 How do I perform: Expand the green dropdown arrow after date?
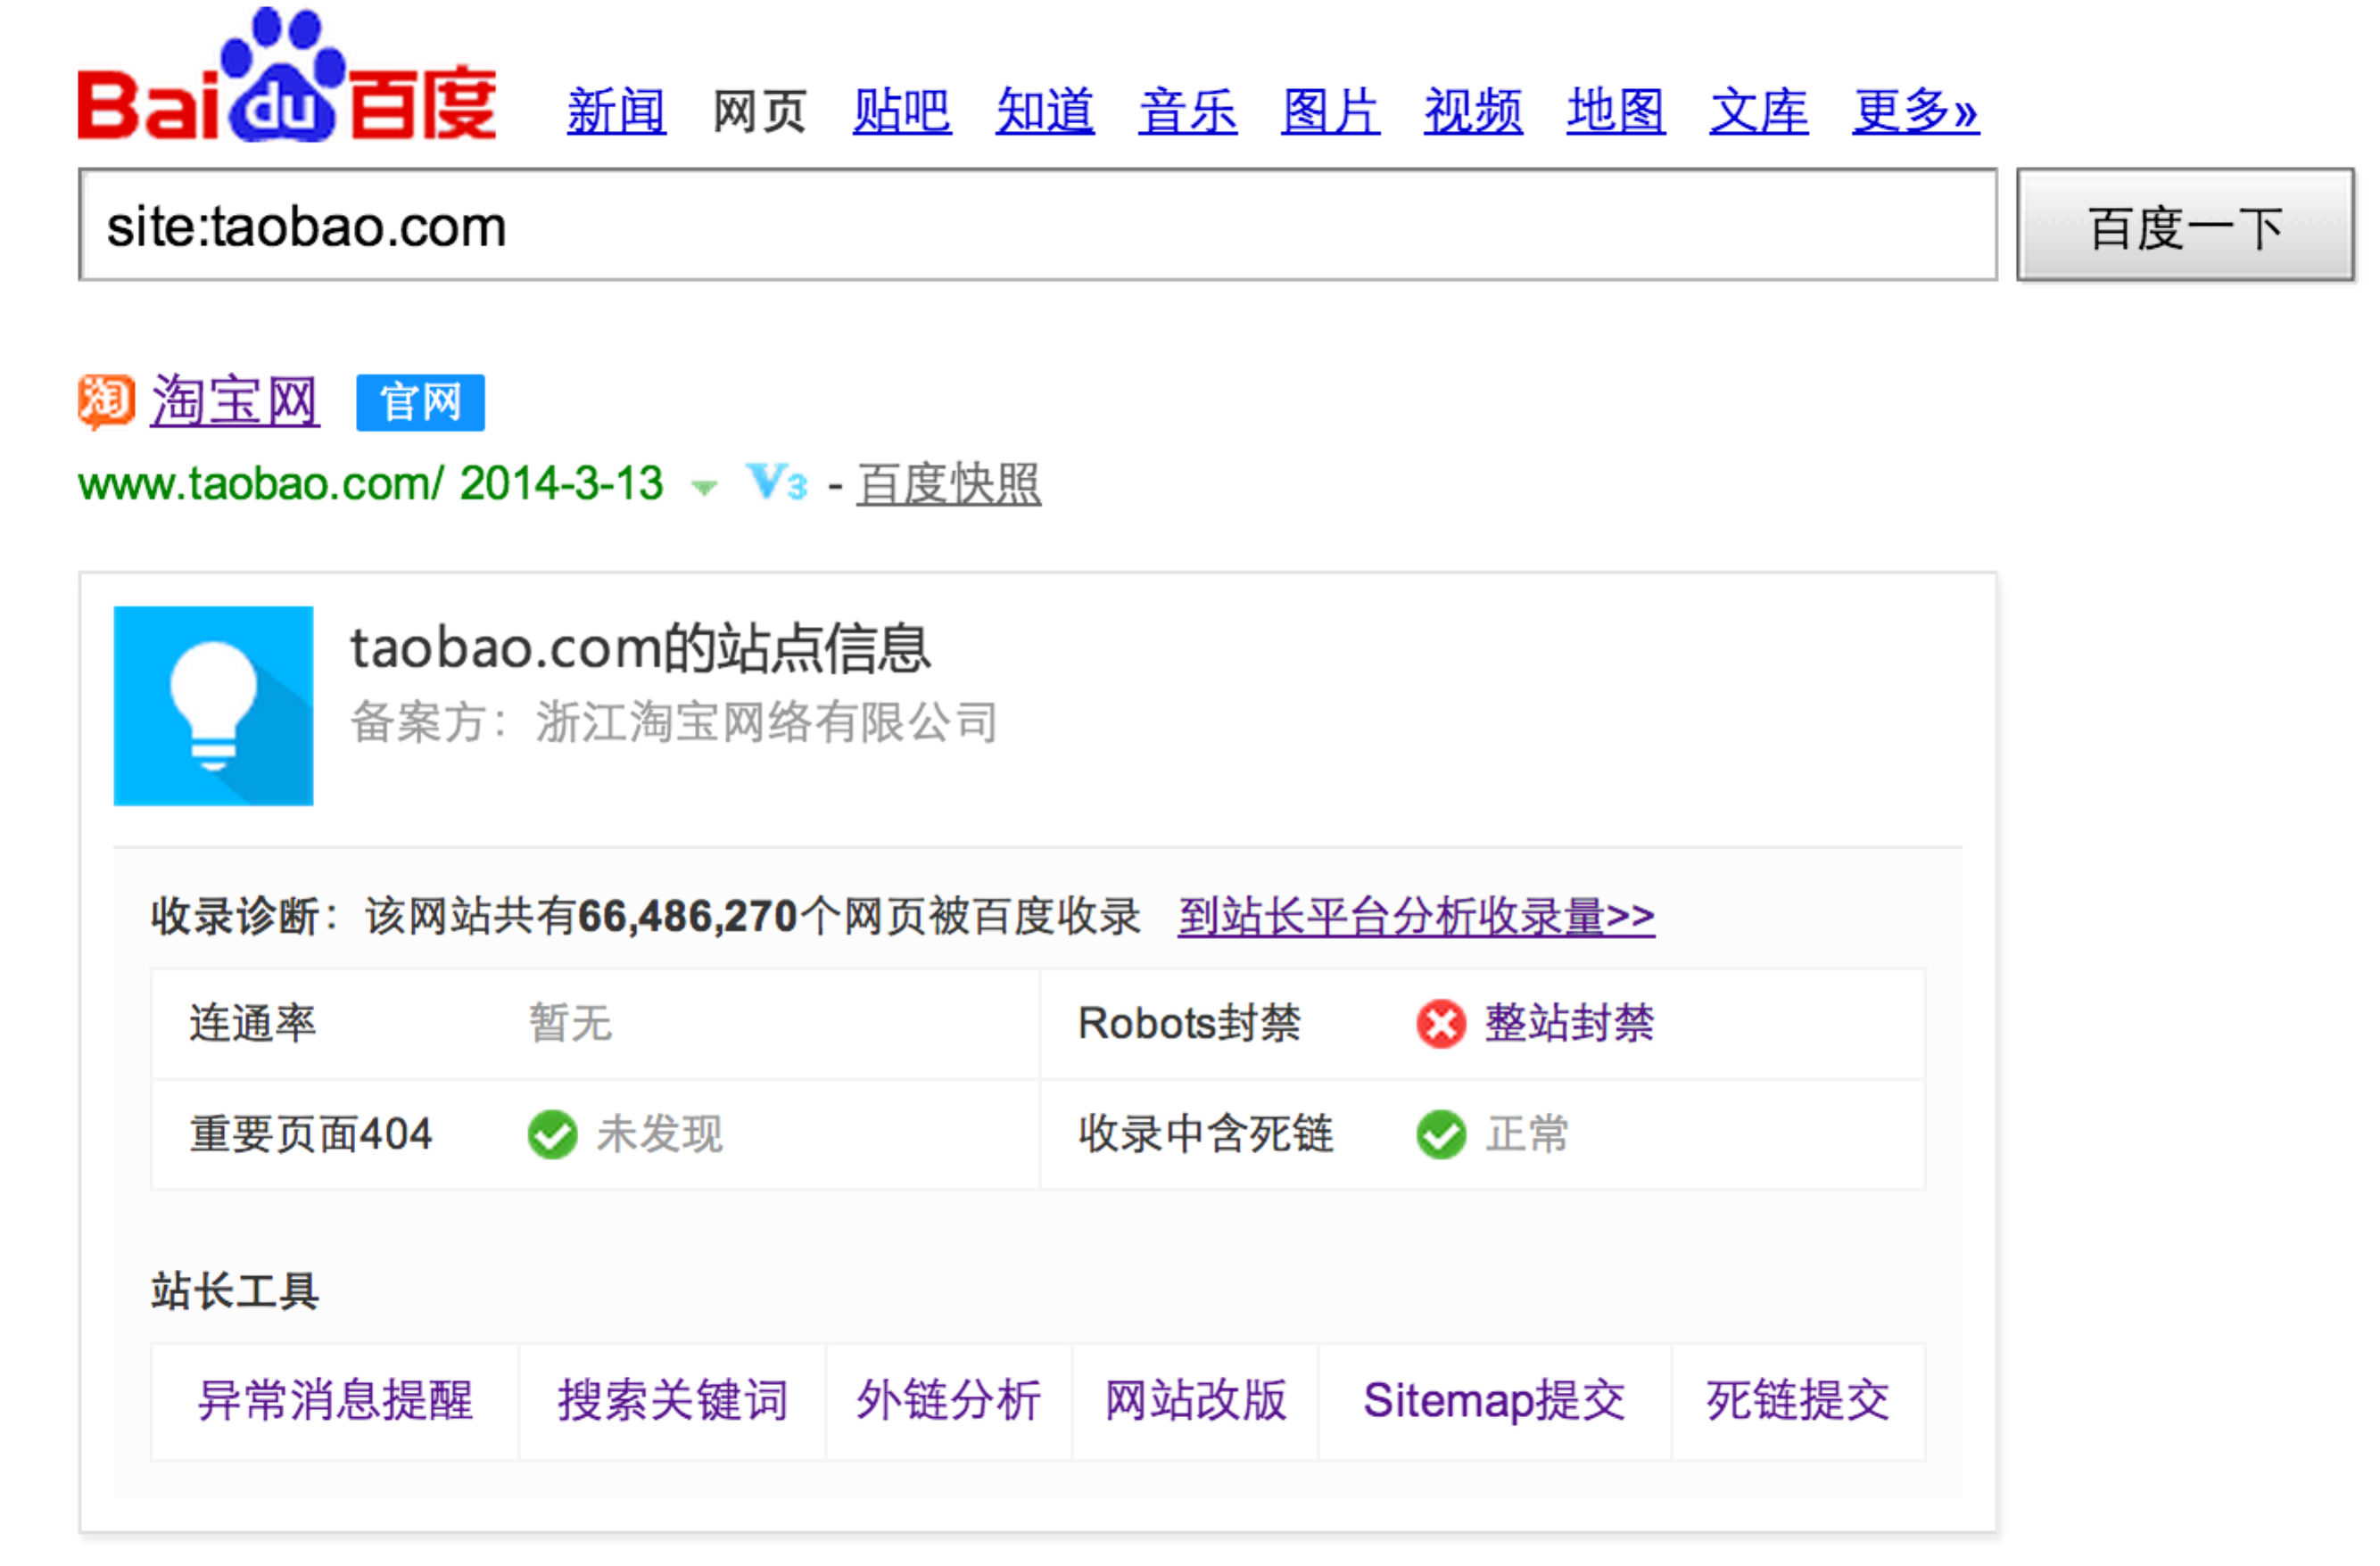pyautogui.click(x=704, y=488)
